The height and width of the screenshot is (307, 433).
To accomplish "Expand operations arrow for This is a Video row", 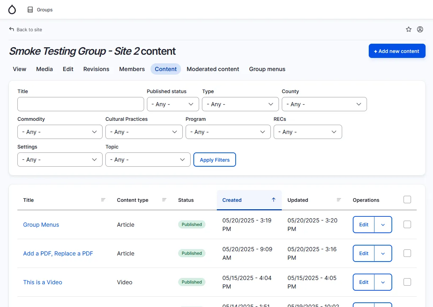I will coord(383,282).
